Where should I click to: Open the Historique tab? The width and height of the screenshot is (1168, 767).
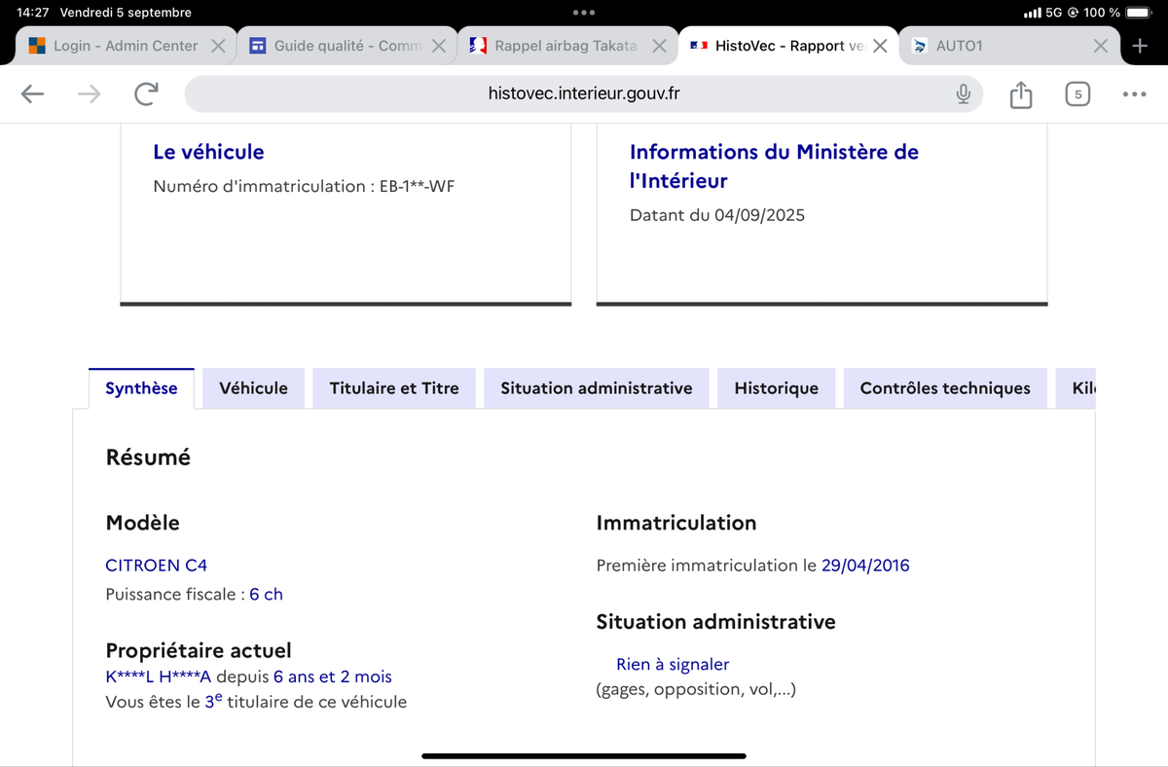(x=776, y=388)
